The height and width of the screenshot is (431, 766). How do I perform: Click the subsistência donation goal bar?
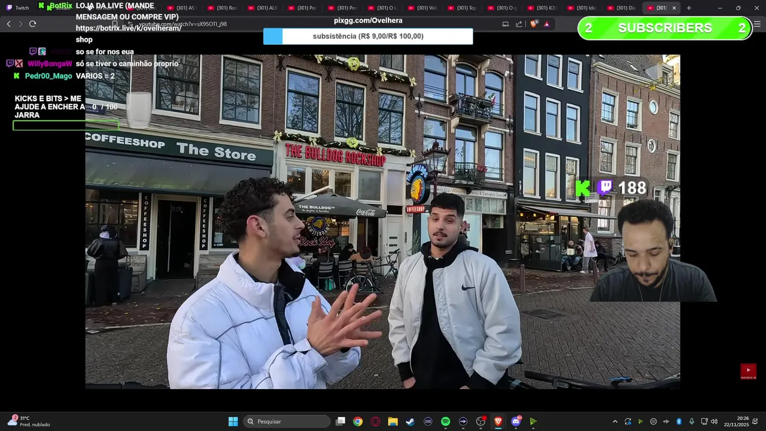(x=368, y=37)
